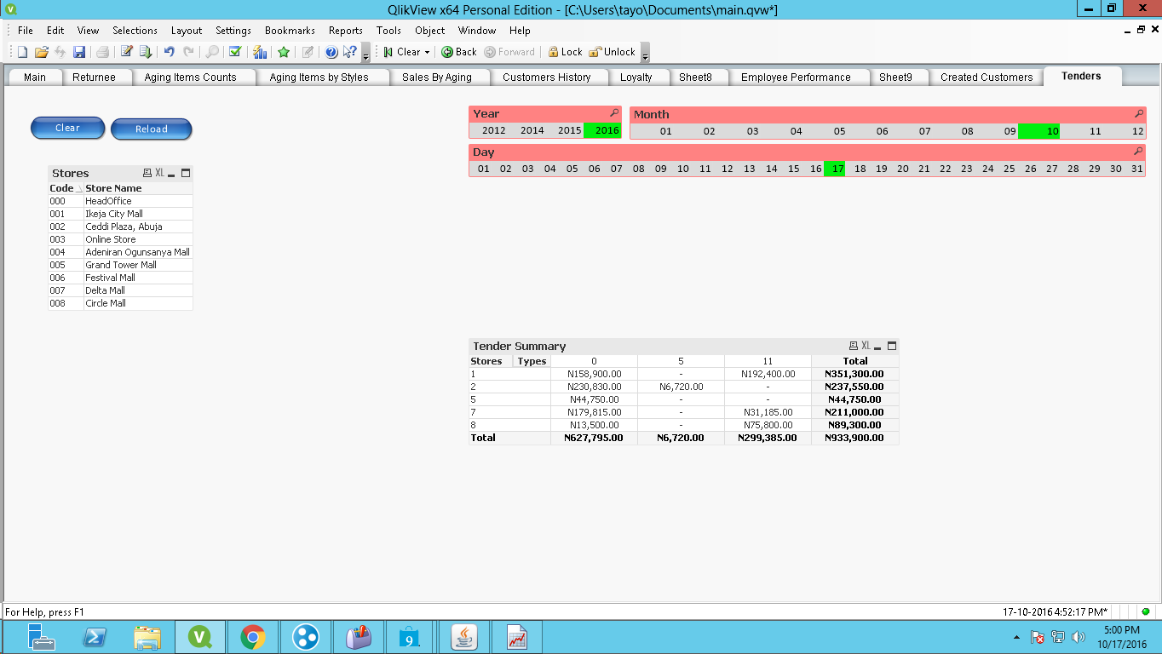Click the N933,900.00 grand total cell
This screenshot has height=654, width=1162.
855,438
